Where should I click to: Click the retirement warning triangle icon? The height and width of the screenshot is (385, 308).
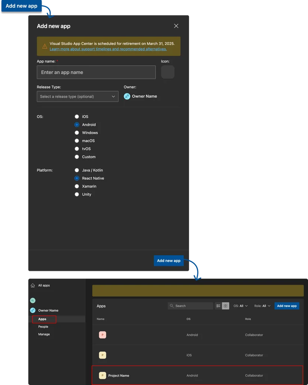pyautogui.click(x=45, y=46)
